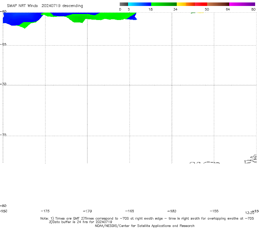Click the -70 latitude axis label
The height and width of the screenshot is (228, 259).
3,84
